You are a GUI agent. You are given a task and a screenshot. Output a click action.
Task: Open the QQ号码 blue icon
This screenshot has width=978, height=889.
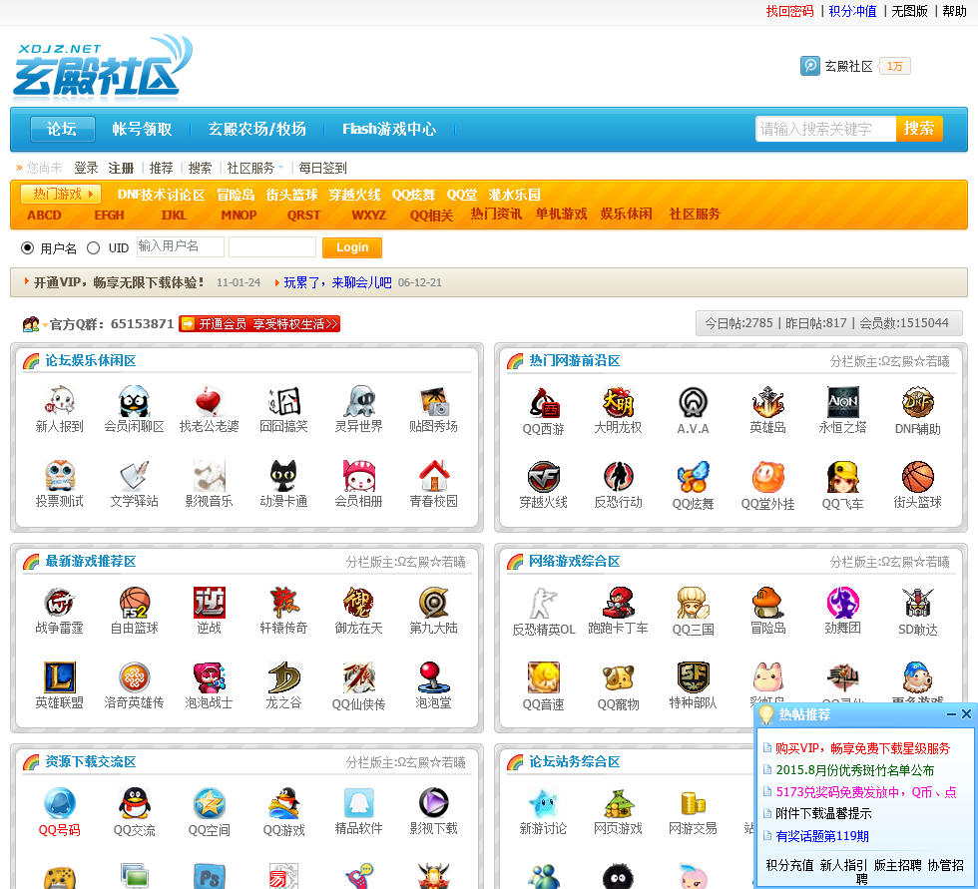point(59,803)
